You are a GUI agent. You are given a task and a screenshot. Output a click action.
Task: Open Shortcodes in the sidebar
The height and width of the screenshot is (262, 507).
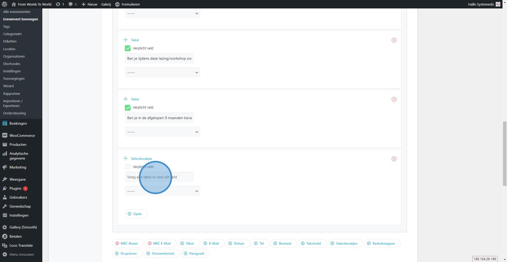pyautogui.click(x=12, y=64)
